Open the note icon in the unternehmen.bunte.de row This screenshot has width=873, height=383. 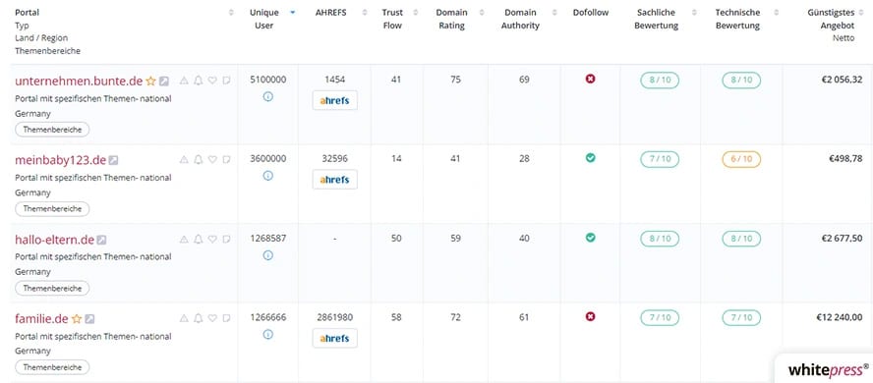click(226, 81)
